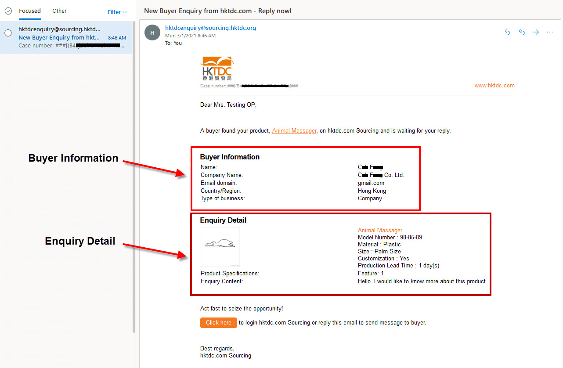The image size is (563, 368).
Task: Click the HKTDC logo in the email
Action: click(x=217, y=69)
